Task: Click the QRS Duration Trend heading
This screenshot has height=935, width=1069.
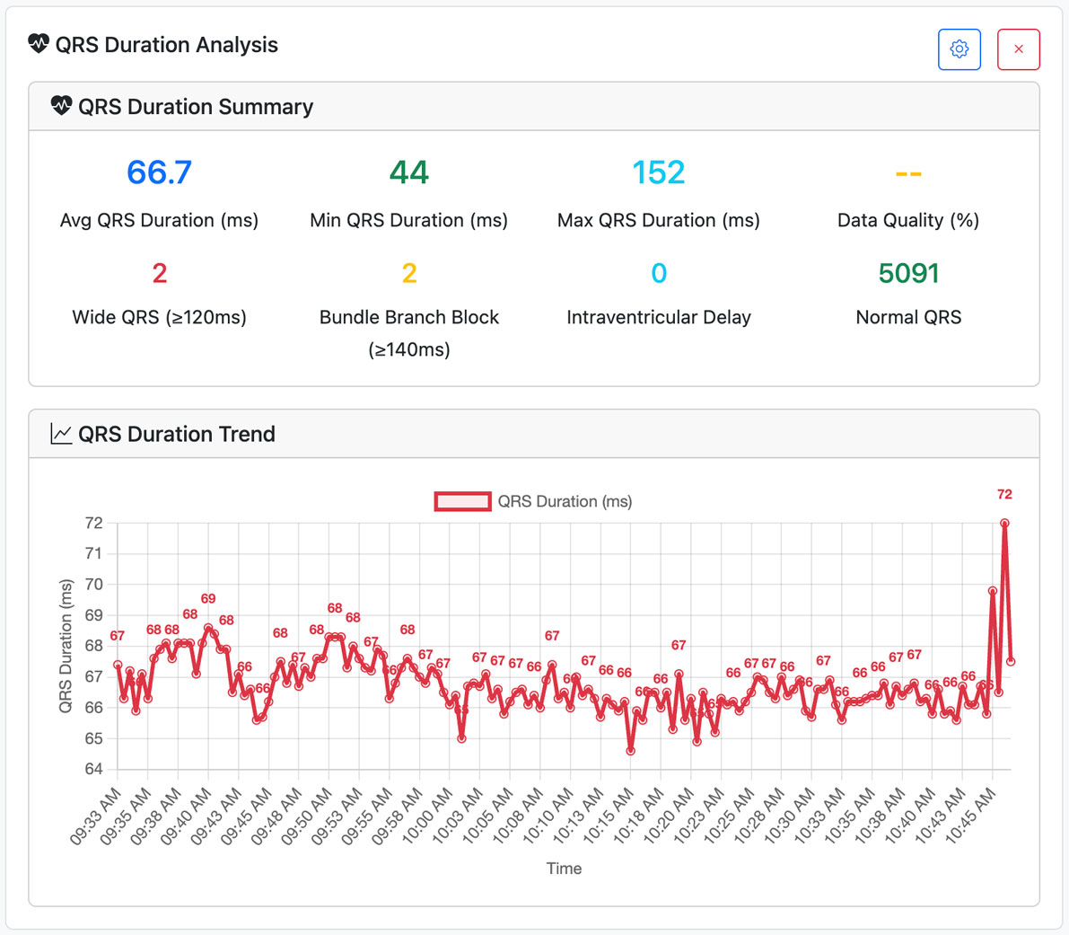Action: [177, 434]
